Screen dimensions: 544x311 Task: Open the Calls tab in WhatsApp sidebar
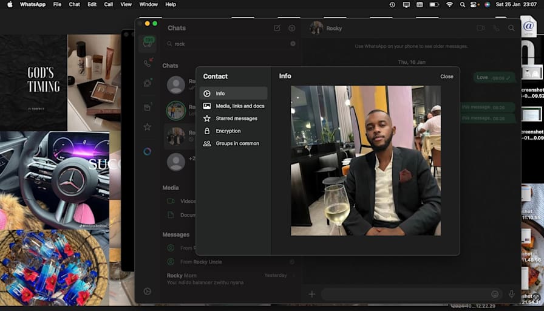tap(148, 63)
